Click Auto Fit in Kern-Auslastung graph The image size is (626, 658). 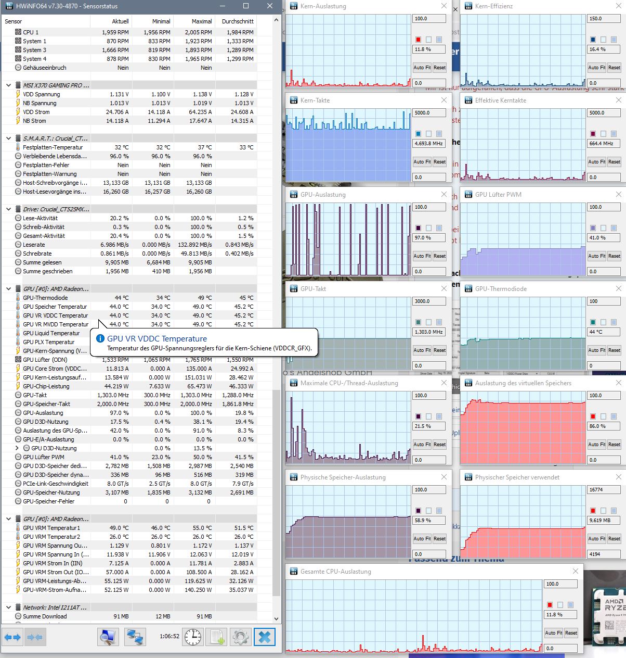point(422,68)
